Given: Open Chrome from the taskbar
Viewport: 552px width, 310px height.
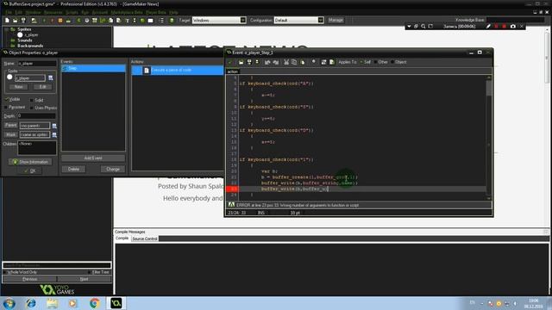Looking at the screenshot, I should 94,303.
